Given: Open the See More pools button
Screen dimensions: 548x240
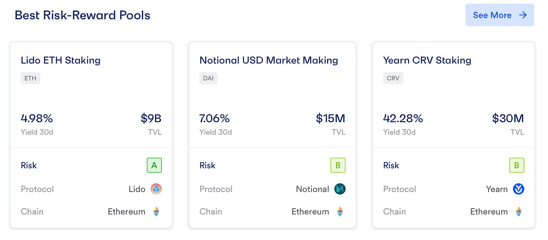Looking at the screenshot, I should (500, 15).
